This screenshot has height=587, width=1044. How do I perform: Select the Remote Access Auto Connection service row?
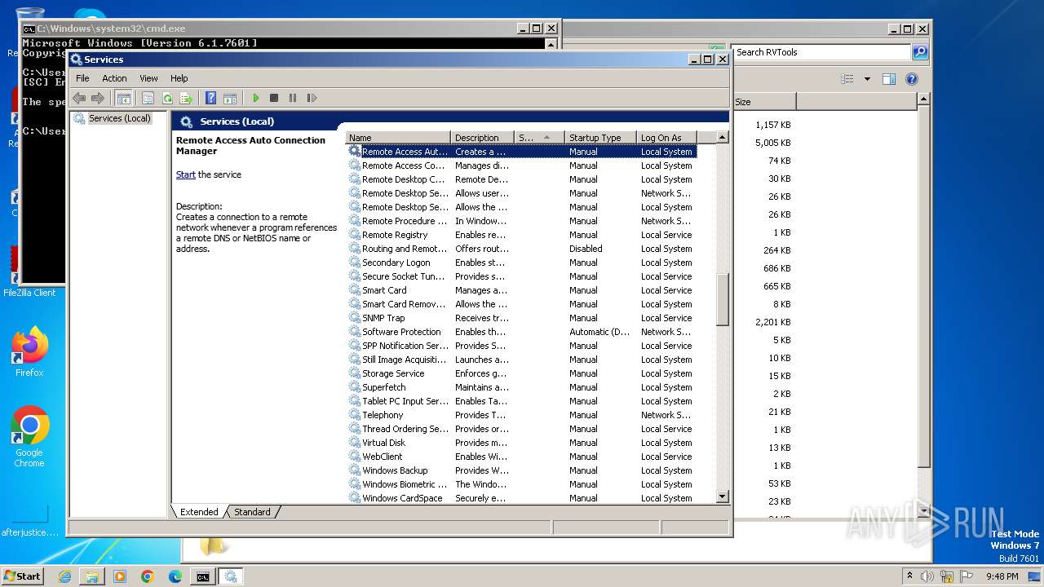[x=522, y=152]
